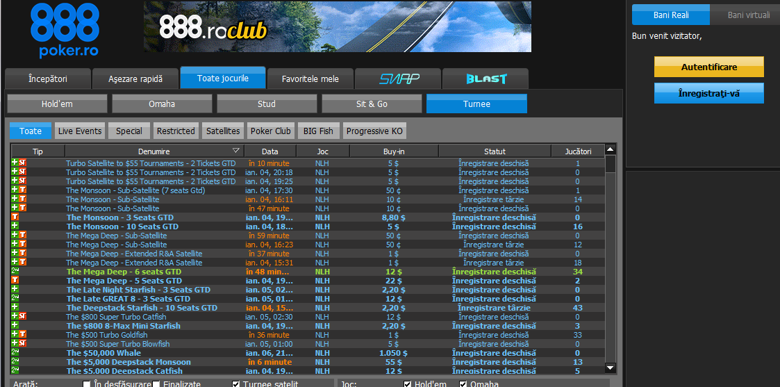The image size is (780, 387).
Task: Click the green plus icon for $500 Super Turbo Blowfish
Action: 15,343
